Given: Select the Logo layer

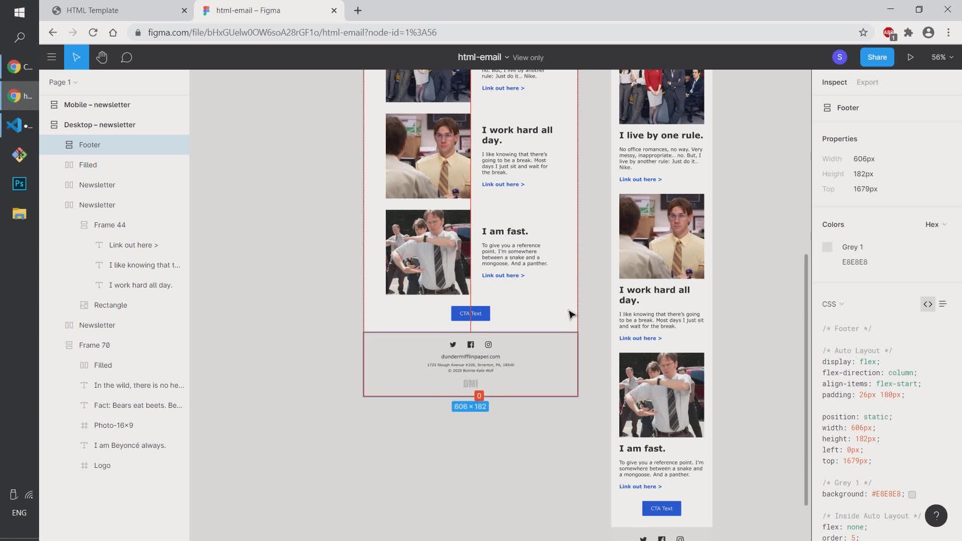Looking at the screenshot, I should coord(114,465).
